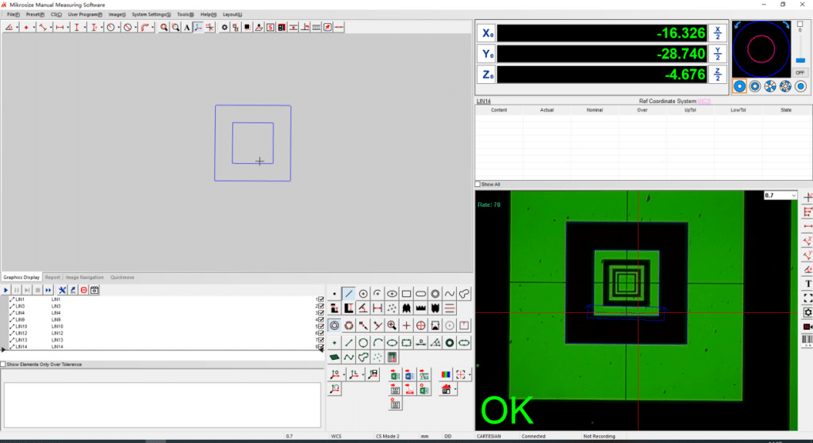This screenshot has width=813, height=443.
Task: Pick the Spline curve tool
Action: click(x=450, y=294)
